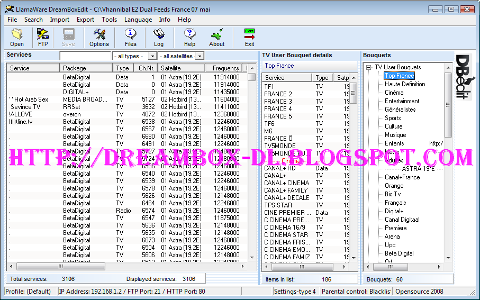Image resolution: width=480 pixels, height=300 pixels.
Task: Sort bouquet details by Type header
Action: (323, 77)
